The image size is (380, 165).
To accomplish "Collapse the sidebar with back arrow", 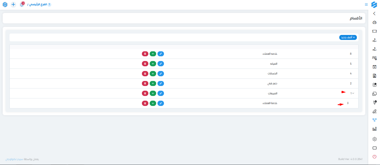I will pos(374,13).
